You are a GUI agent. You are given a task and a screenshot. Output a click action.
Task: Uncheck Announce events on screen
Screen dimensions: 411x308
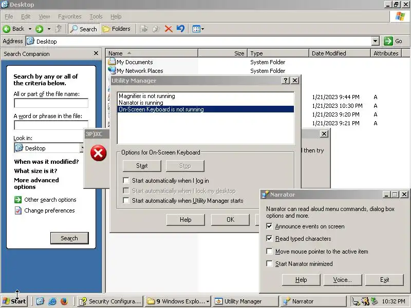tap(269, 226)
